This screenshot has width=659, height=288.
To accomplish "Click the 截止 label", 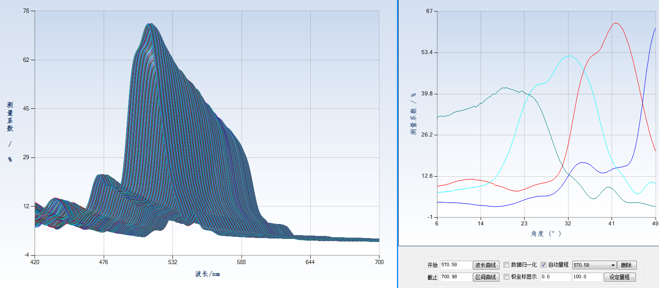I will coord(432,277).
